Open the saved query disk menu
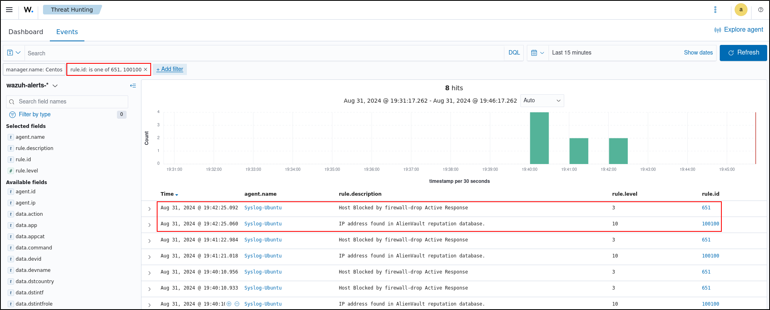The height and width of the screenshot is (310, 770). coord(14,53)
